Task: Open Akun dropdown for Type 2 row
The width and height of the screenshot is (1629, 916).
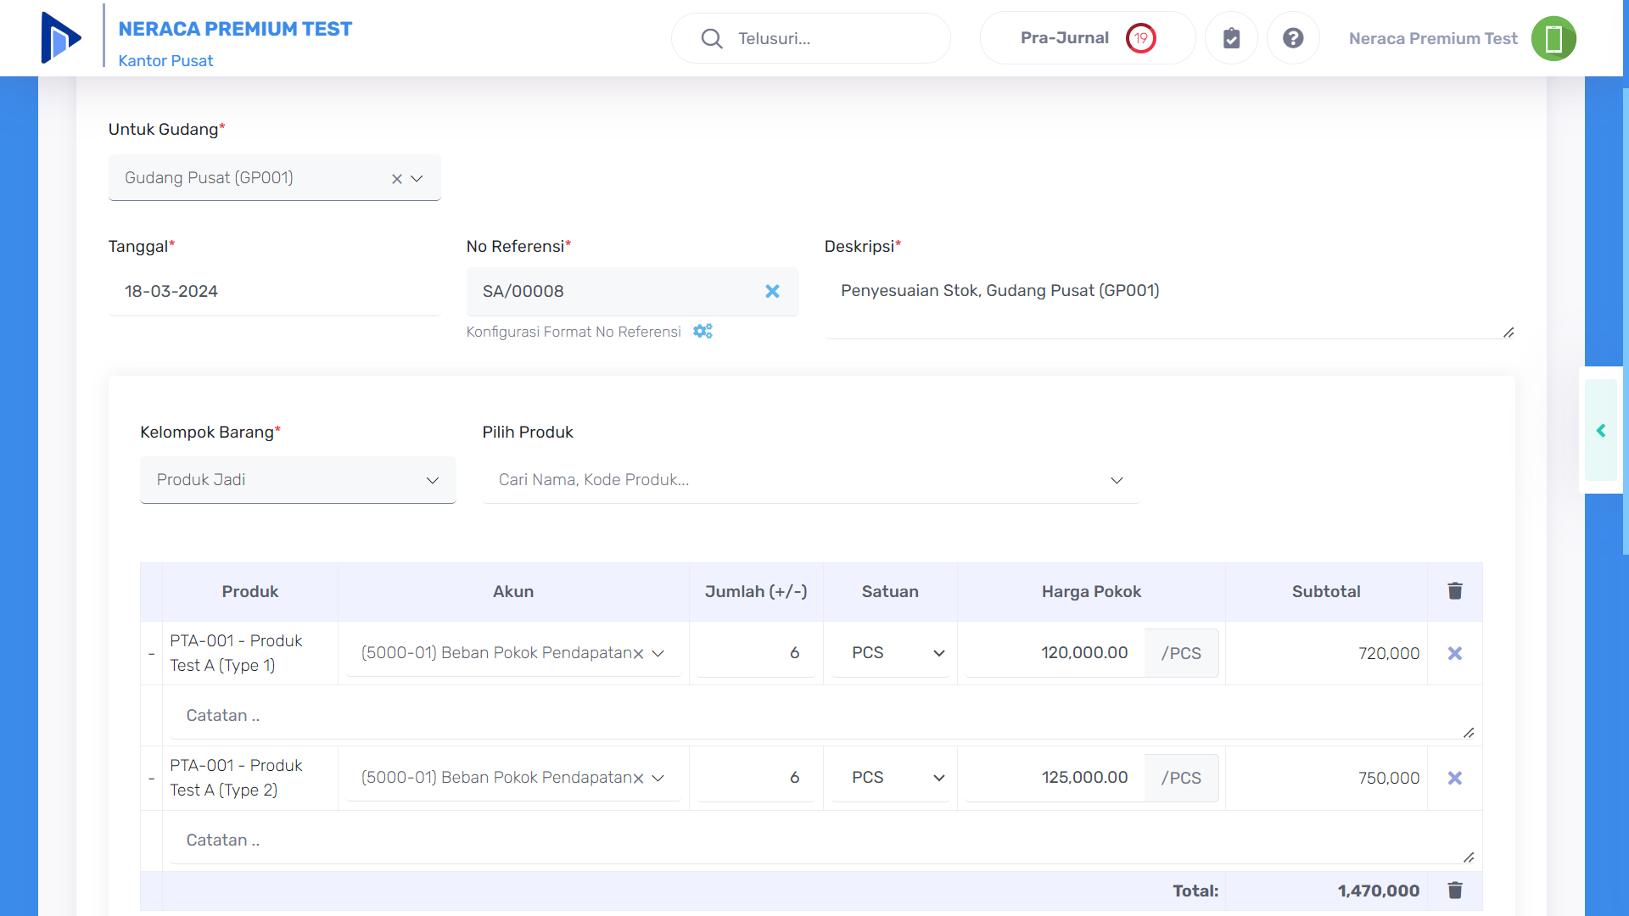Action: (x=658, y=778)
